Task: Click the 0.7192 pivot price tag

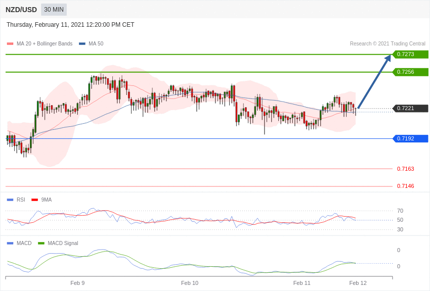Action: tap(411, 138)
